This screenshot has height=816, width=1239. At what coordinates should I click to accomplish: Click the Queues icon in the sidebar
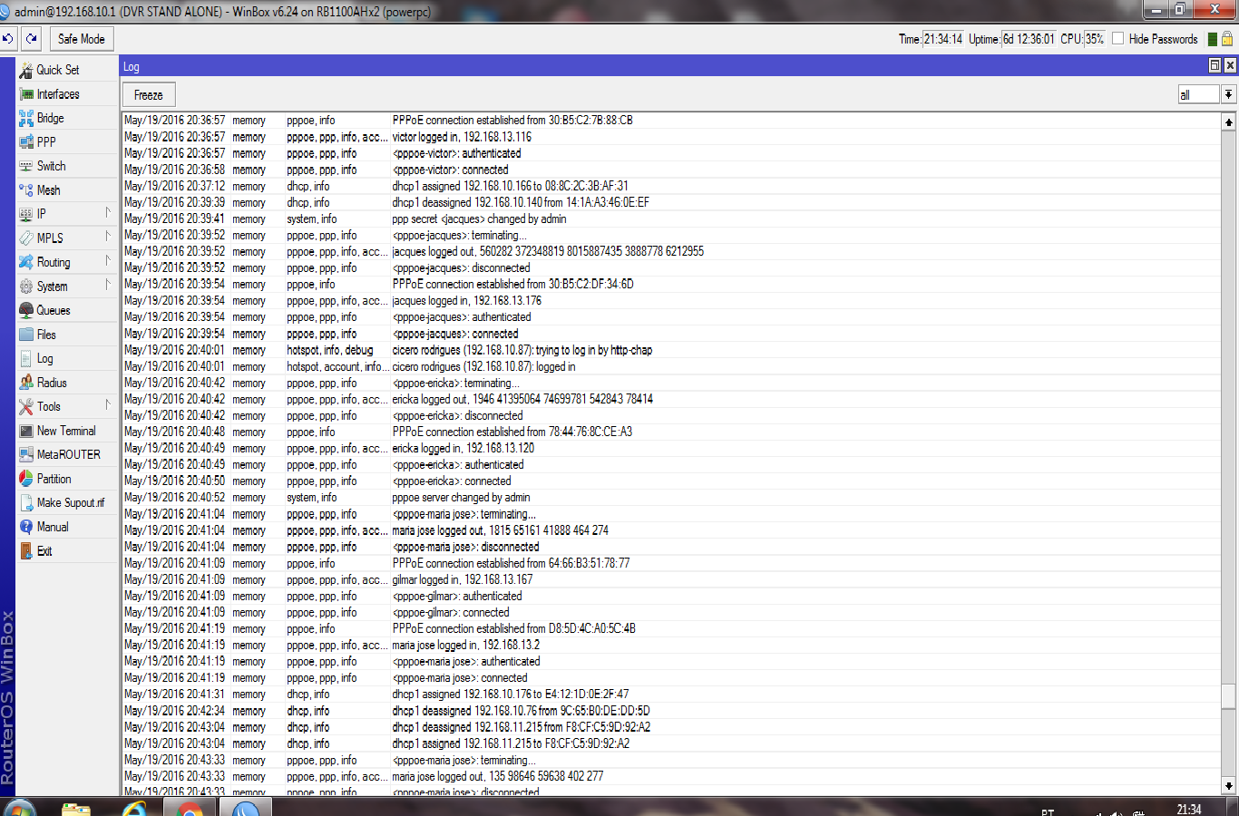tap(26, 310)
